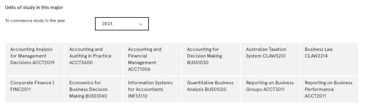View Accounting for Decision Making BUSS1030
The image size is (365, 109).
(211, 59)
